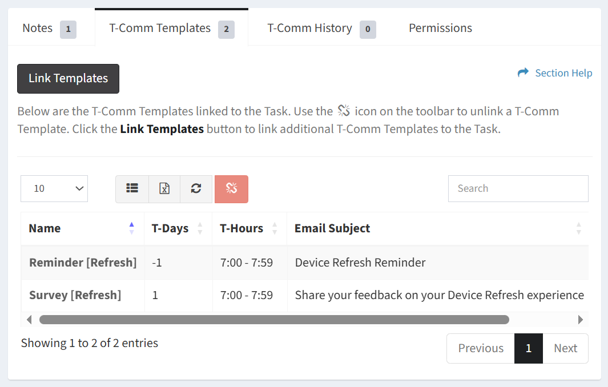Click the red unlink template button

231,189
